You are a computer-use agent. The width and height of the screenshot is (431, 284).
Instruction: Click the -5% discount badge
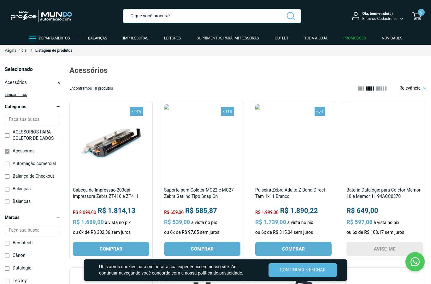[320, 111]
